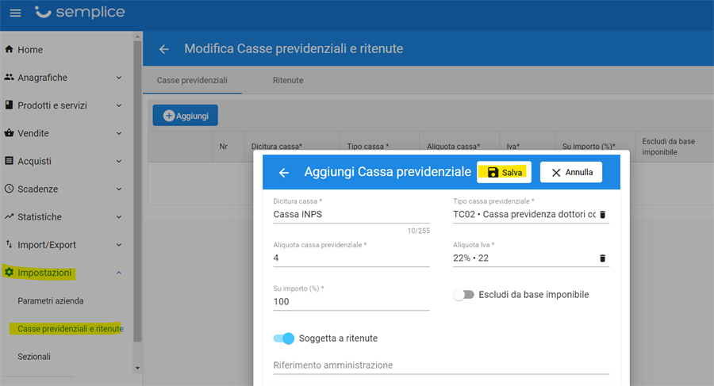Screen dimensions: 714x386
Task: Click the Impostazioni gear icon
Action: tap(9, 272)
